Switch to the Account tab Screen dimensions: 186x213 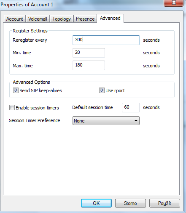point(15,19)
